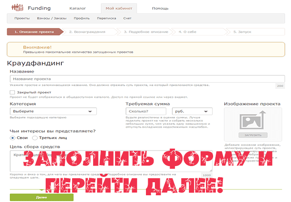Click the 'Выберите подходящую категорию' hint
Viewport: 291px width, 202px height.
click(38, 118)
